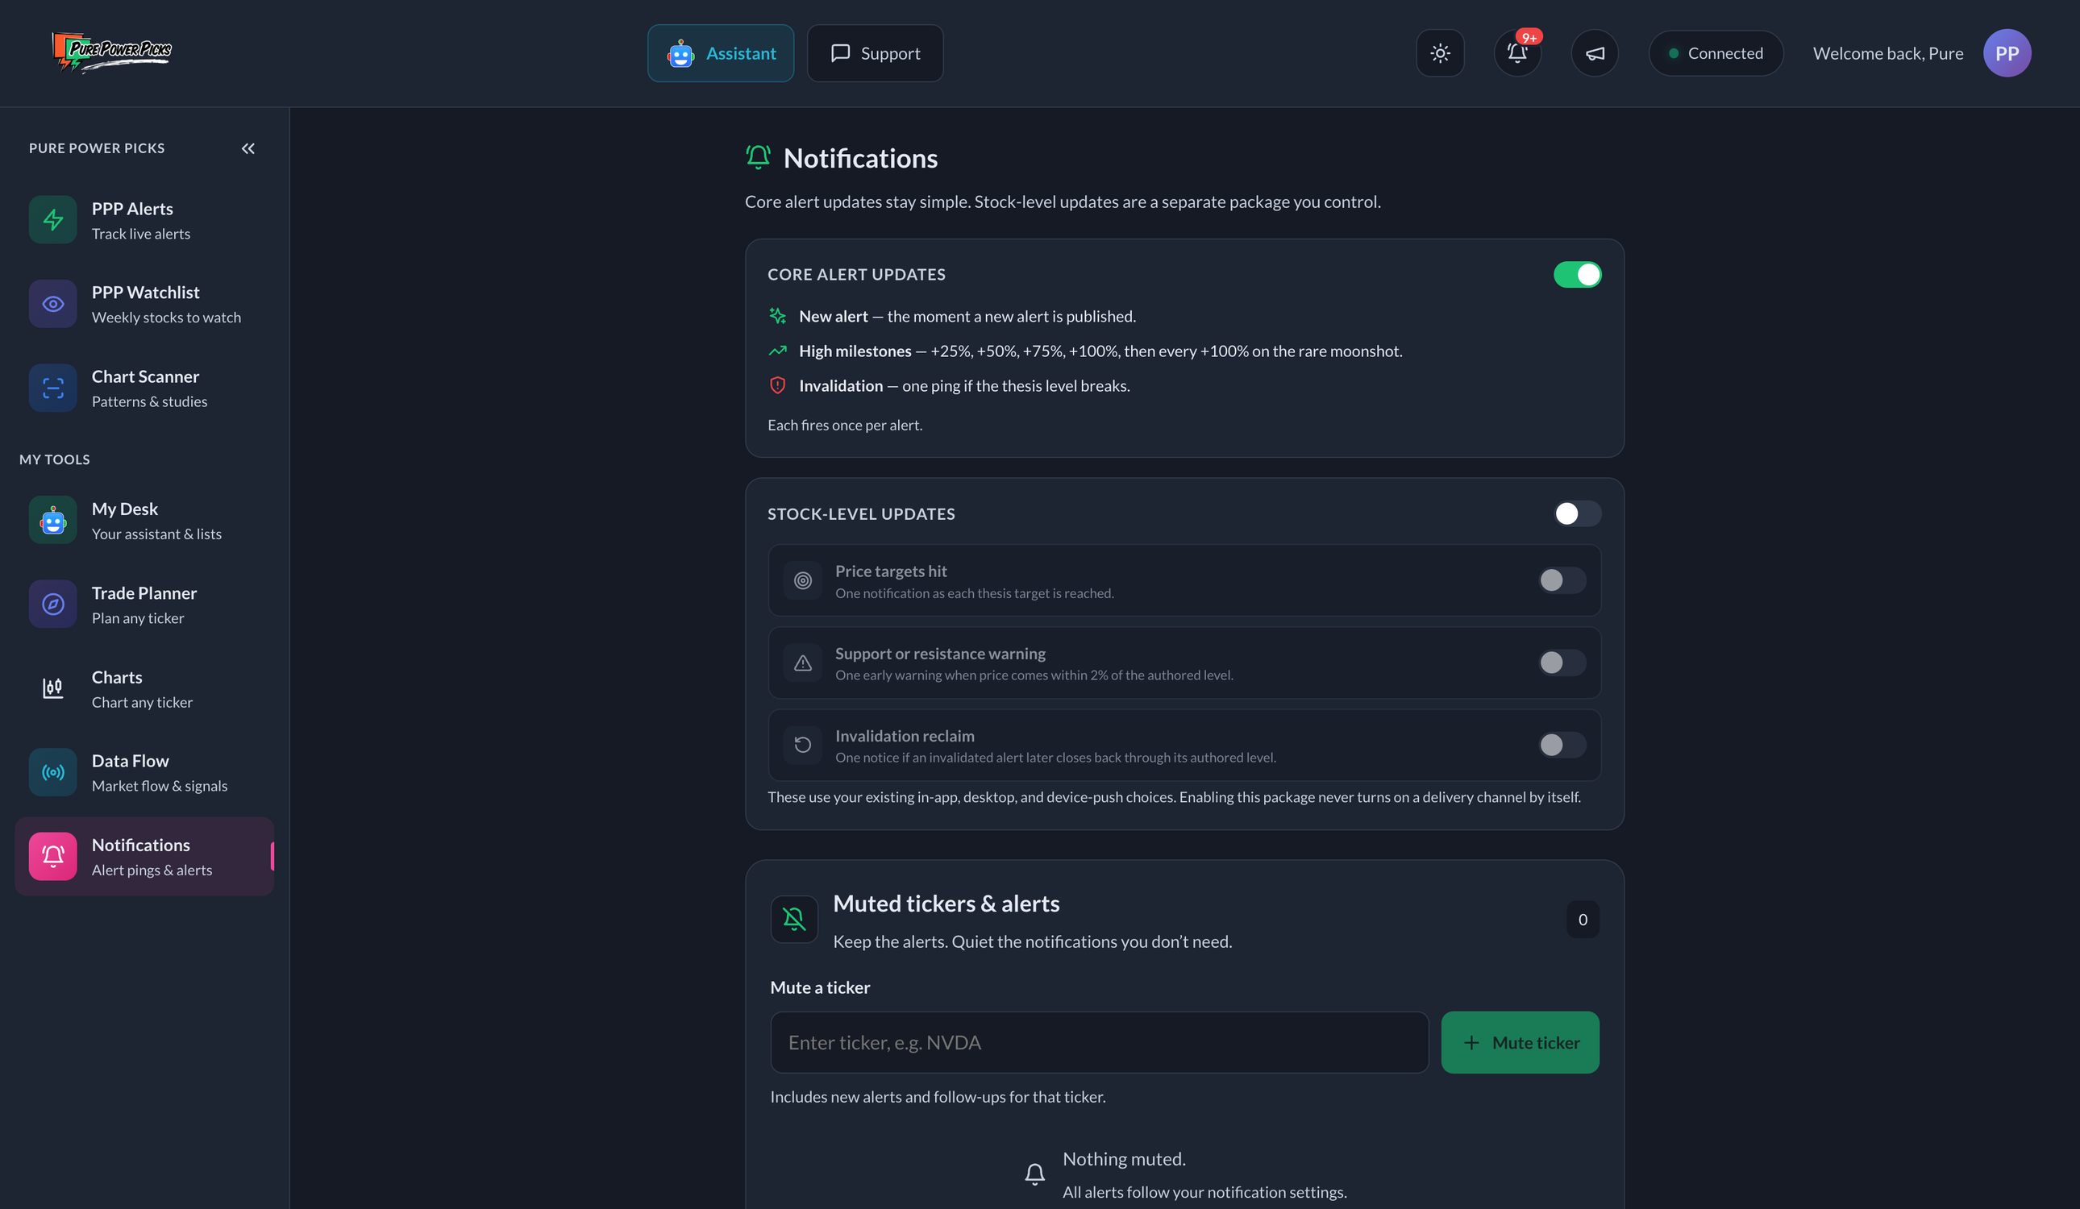Click the Data Flow signal icon
Viewport: 2080px width, 1209px height.
pos(53,772)
